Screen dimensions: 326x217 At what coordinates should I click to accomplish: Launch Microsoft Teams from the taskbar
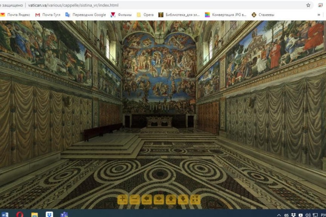pos(64,214)
